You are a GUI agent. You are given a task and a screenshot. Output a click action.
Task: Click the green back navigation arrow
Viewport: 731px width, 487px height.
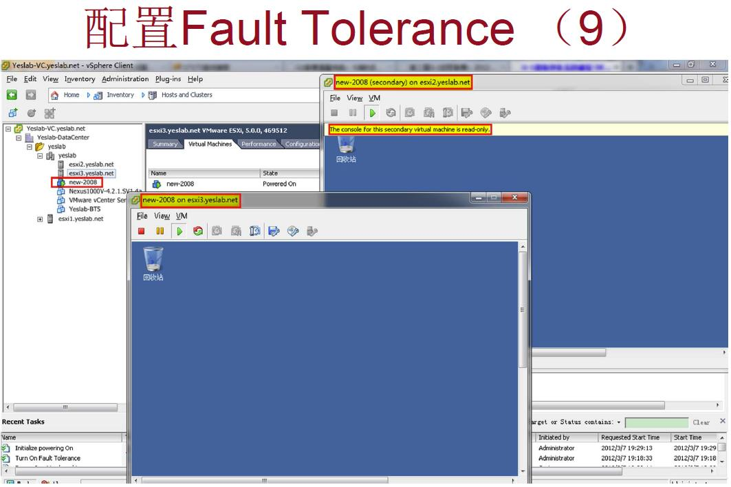pyautogui.click(x=12, y=95)
